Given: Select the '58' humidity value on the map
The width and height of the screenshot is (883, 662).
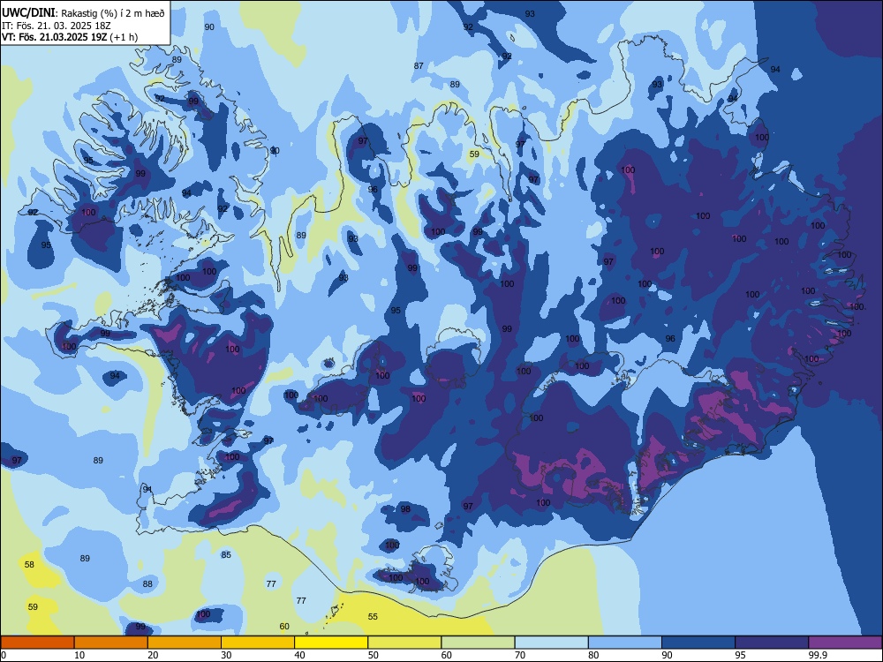Looking at the screenshot, I should tap(29, 564).
